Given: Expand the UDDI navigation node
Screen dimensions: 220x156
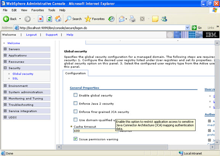Looking at the screenshot, I should (x=5, y=117).
